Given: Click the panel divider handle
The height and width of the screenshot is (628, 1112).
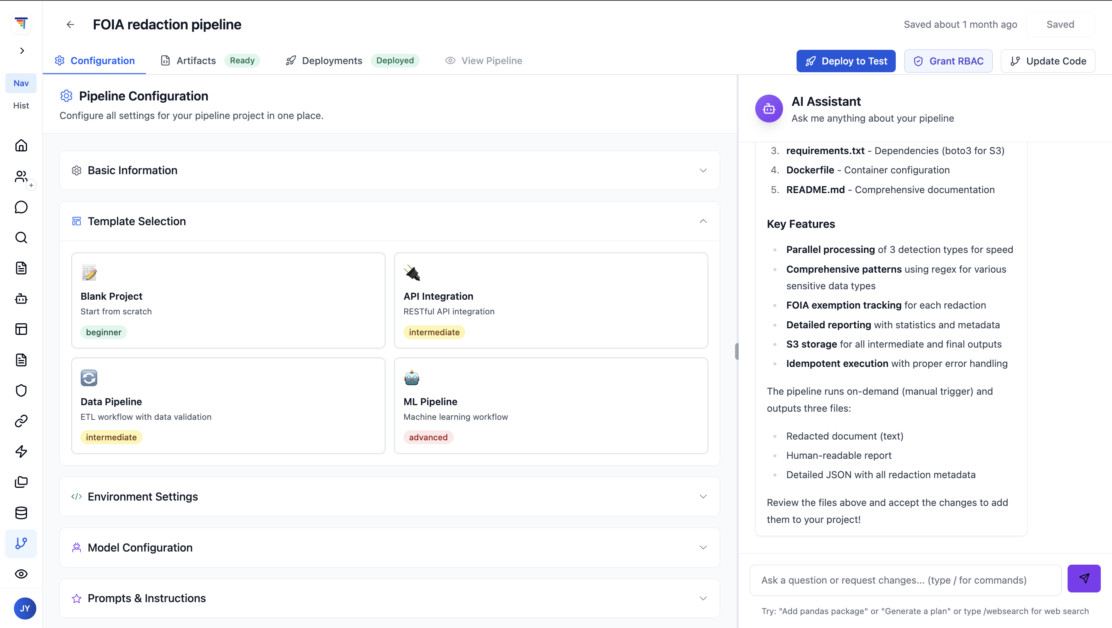Looking at the screenshot, I should coord(736,351).
